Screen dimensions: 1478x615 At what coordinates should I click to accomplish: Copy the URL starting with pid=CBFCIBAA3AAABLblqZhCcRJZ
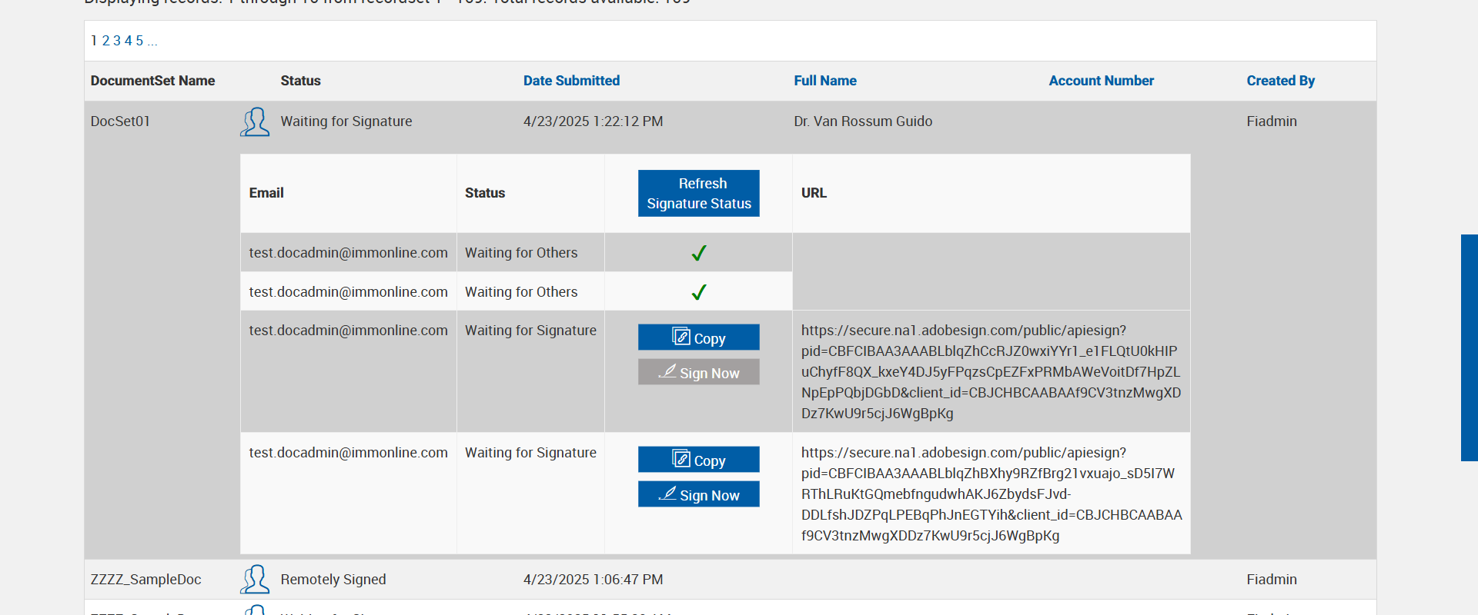point(699,337)
